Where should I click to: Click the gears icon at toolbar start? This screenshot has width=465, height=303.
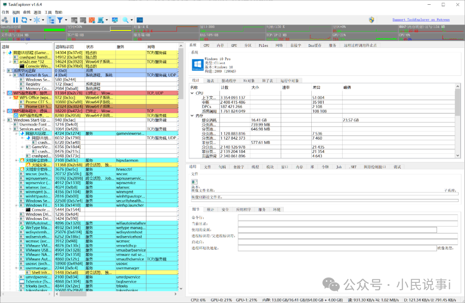(5, 20)
